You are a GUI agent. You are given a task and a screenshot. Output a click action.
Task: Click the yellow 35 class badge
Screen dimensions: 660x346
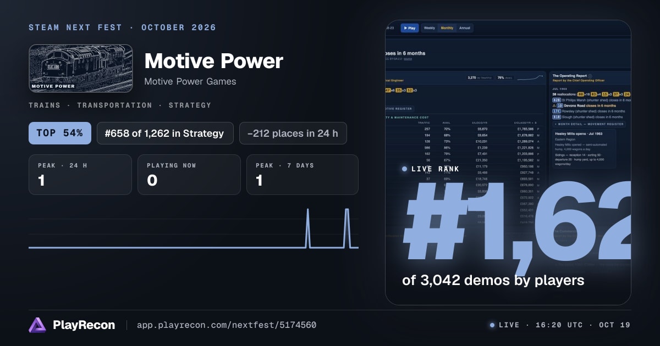[399, 90]
